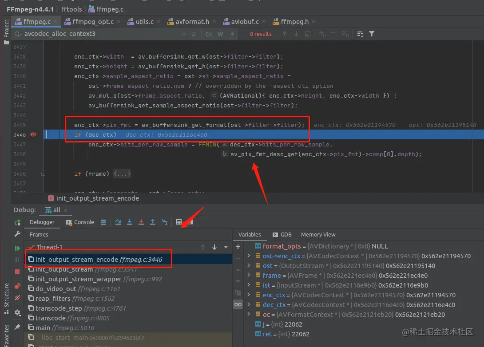Click Evaluate Expression calculator icon
The height and width of the screenshot is (347, 484).
[179, 222]
